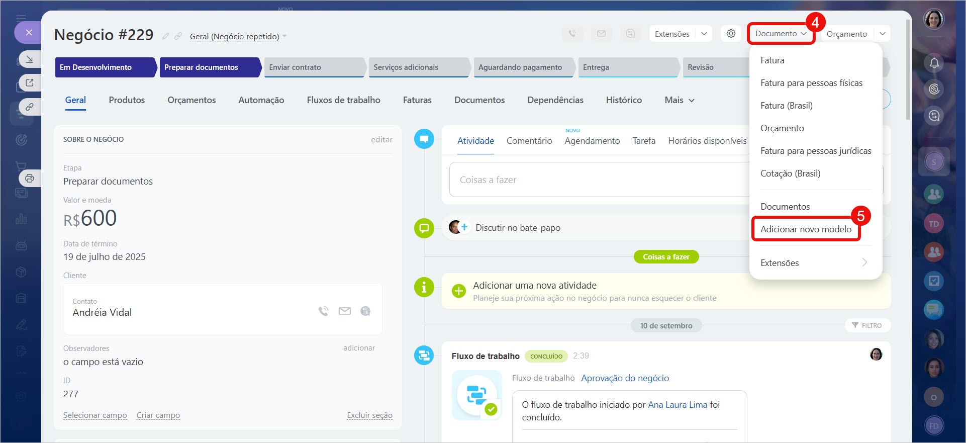Close the deal panel with X button
Image resolution: width=966 pixels, height=443 pixels.
click(29, 33)
